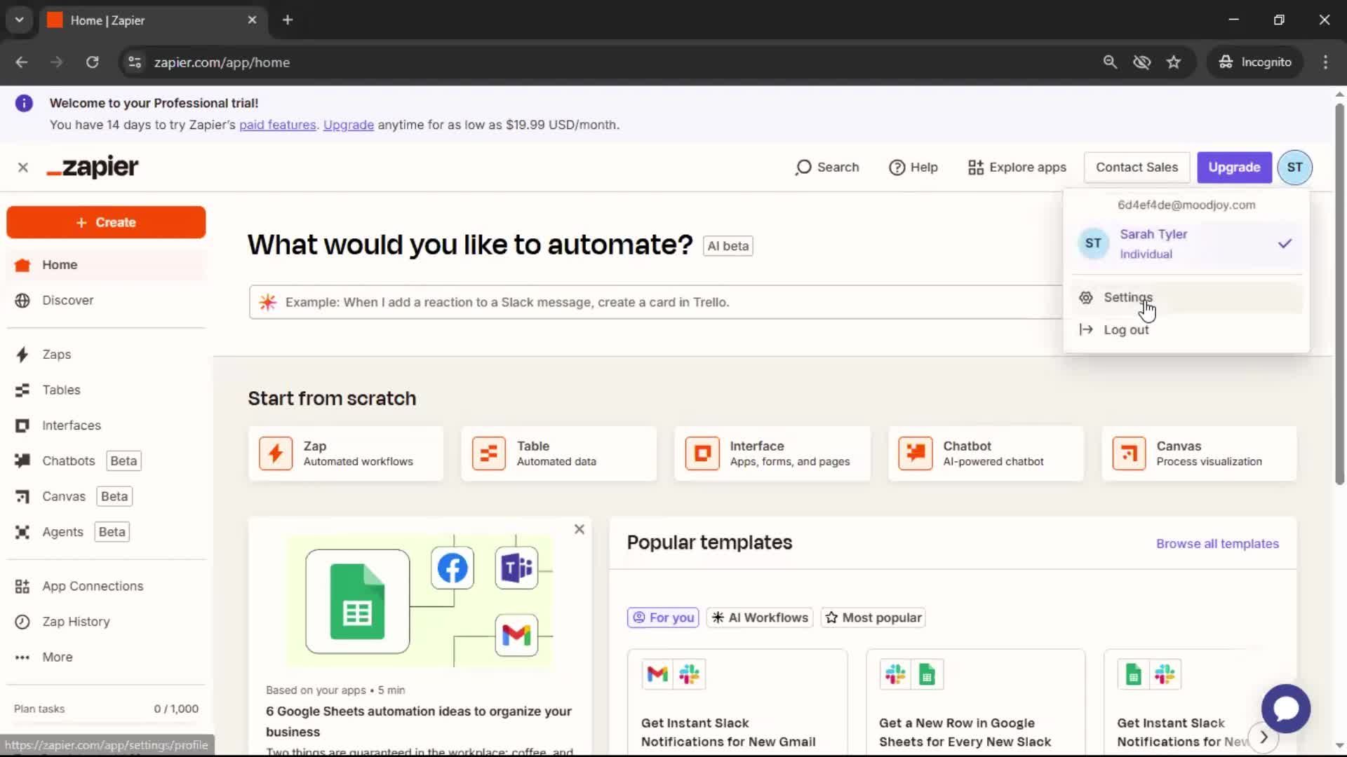Go to App Connections
Screen dimensions: 1347x757
click(x=105, y=586)
